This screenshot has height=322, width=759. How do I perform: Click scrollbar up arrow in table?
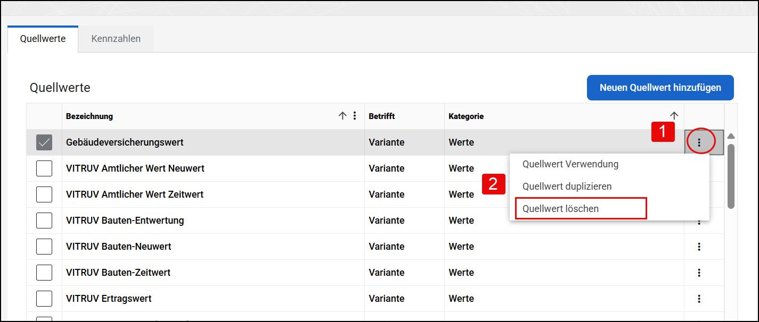(731, 136)
